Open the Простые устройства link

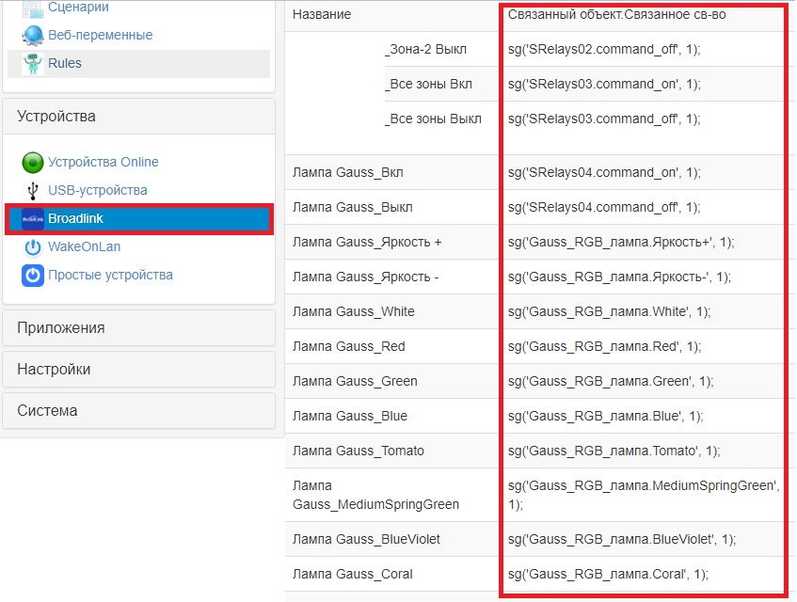click(x=110, y=276)
